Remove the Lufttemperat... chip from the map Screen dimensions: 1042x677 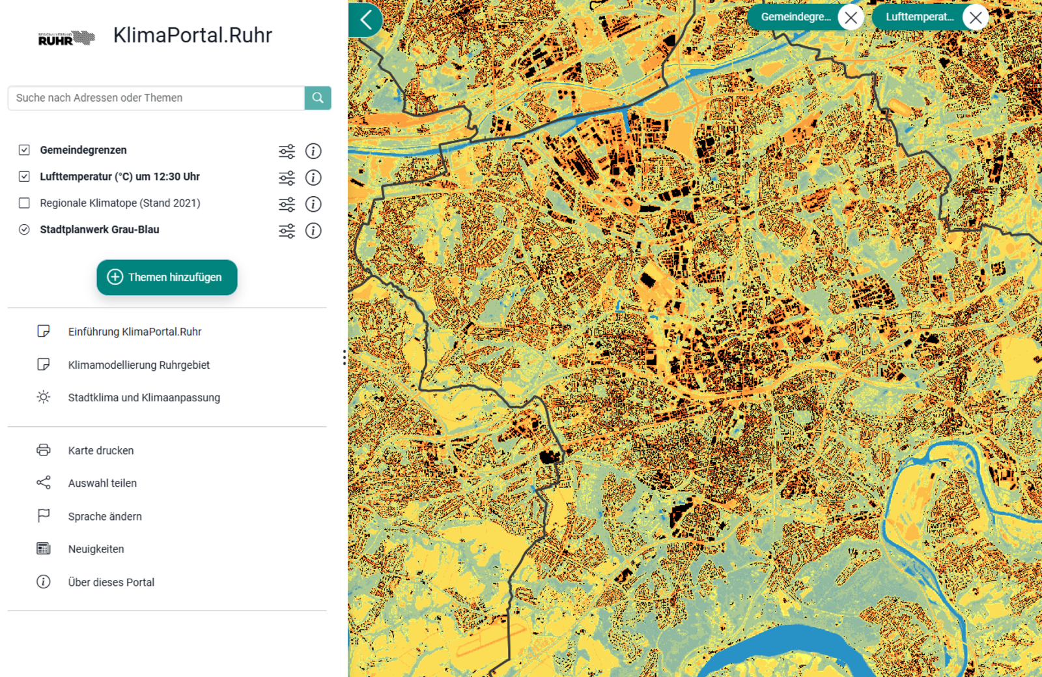point(975,18)
